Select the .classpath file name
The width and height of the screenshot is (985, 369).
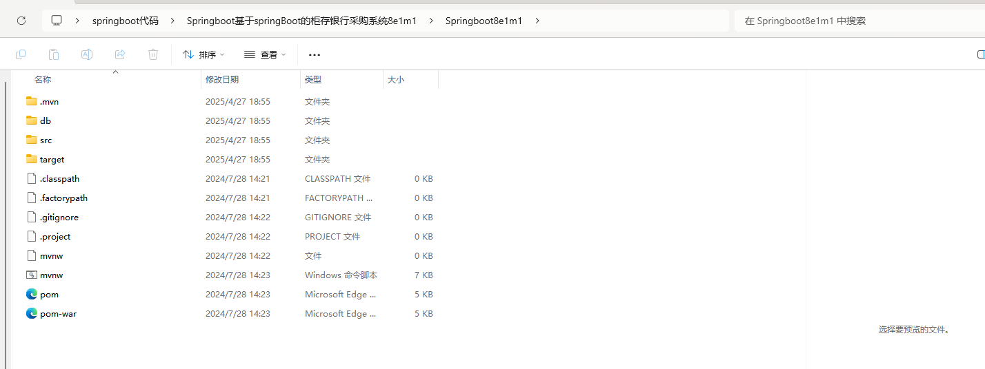tap(59, 178)
